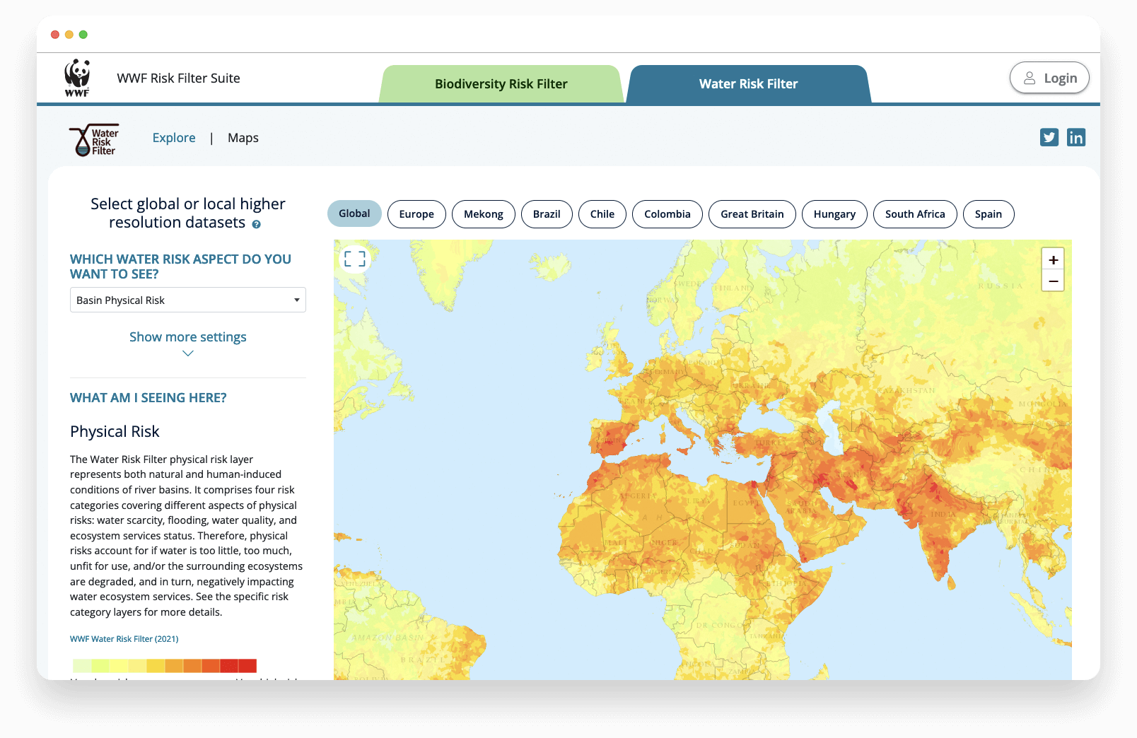Viewport: 1137px width, 738px height.
Task: Click the risk color legend scale
Action: click(x=164, y=665)
